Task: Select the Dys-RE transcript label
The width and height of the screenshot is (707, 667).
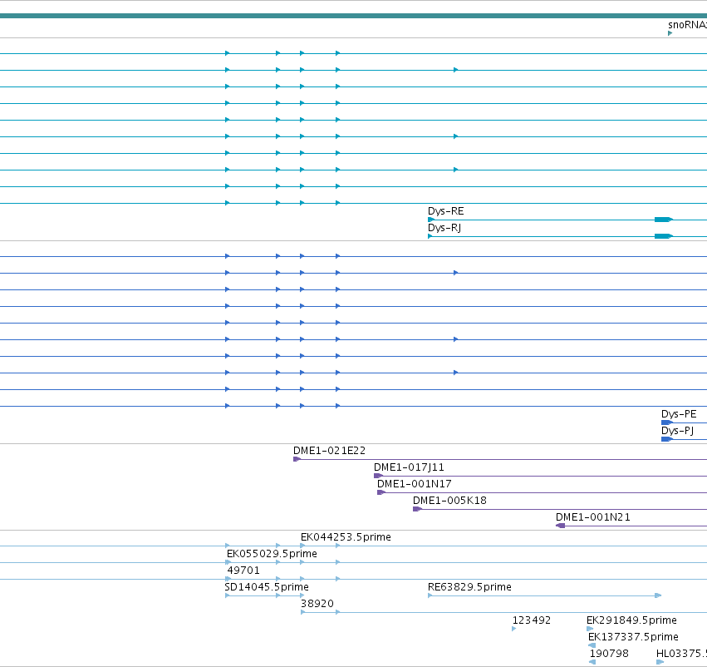Action: pyautogui.click(x=445, y=211)
